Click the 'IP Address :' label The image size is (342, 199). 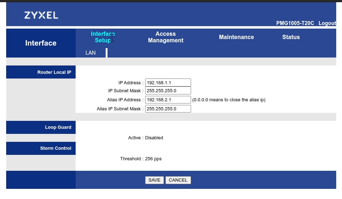131,83
